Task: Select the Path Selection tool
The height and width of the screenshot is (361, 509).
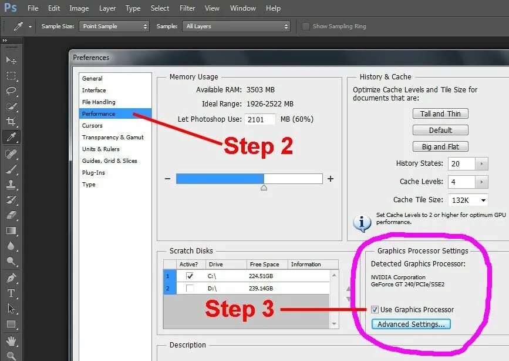Action: [11, 309]
